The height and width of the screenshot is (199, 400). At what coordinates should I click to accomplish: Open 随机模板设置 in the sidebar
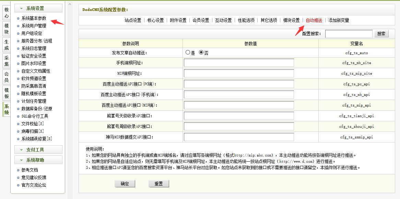click(x=34, y=94)
